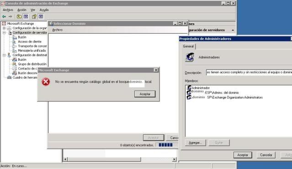Viewport: 292px width, 169px height.
Task: Toggle the action pane toolbar icon
Action: tap(41, 16)
